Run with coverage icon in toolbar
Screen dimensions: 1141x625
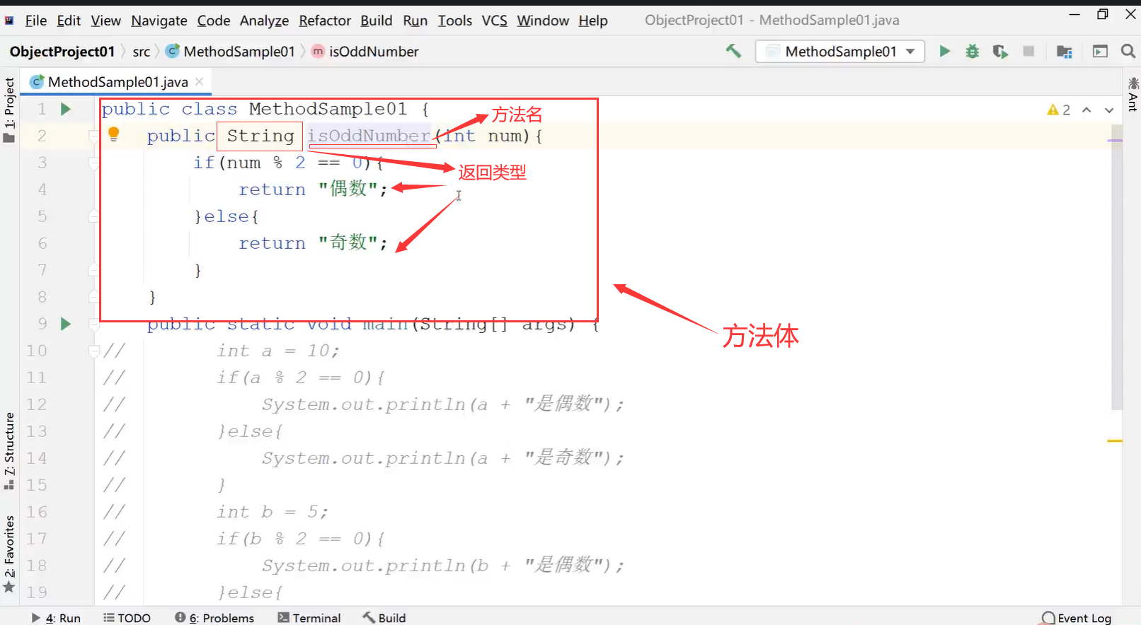click(1000, 51)
